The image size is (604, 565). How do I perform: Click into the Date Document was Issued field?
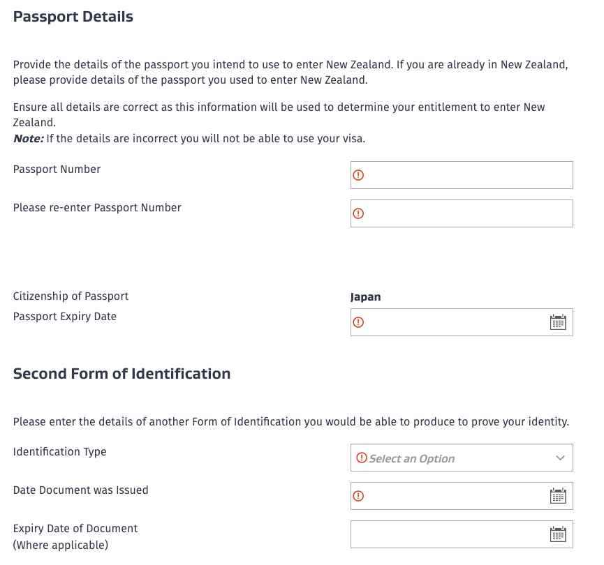click(x=454, y=496)
